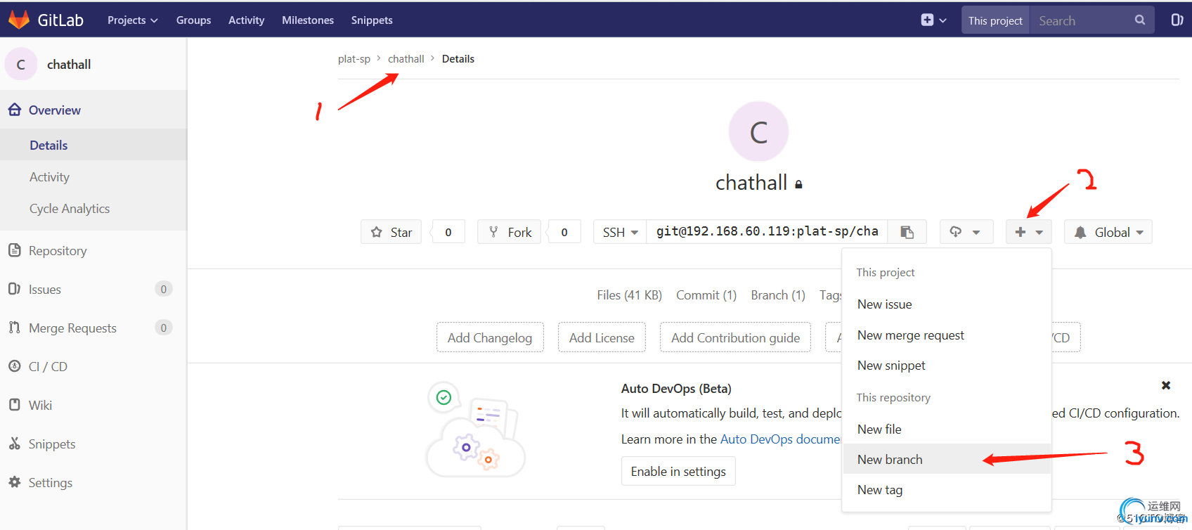
Task: Open the Global notification dropdown
Action: coord(1108,232)
